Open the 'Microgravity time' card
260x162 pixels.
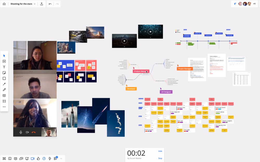click(x=221, y=126)
